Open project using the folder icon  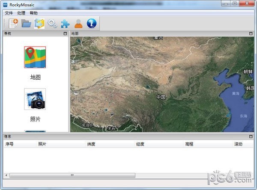tap(26, 24)
